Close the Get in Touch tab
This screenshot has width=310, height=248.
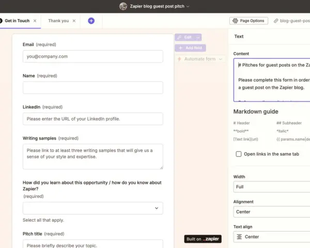[35, 21]
